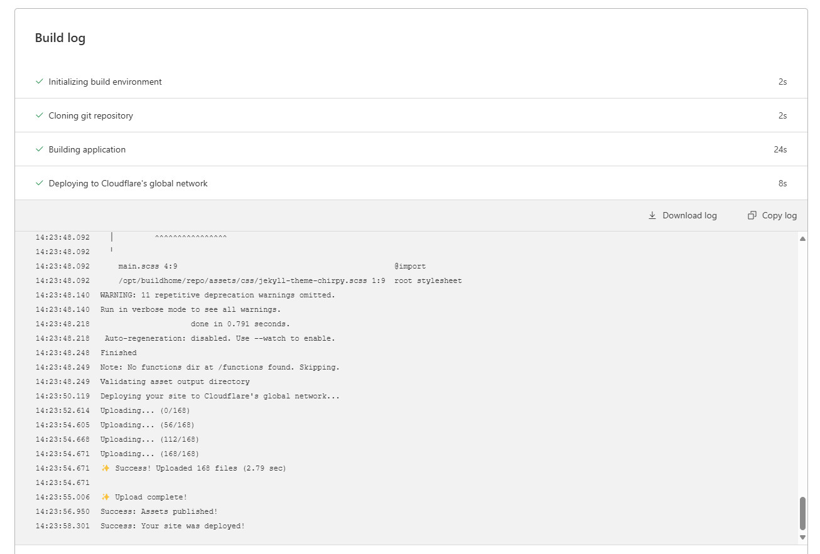This screenshot has width=820, height=554.
Task: Click the Build log heading
Action: coord(60,38)
